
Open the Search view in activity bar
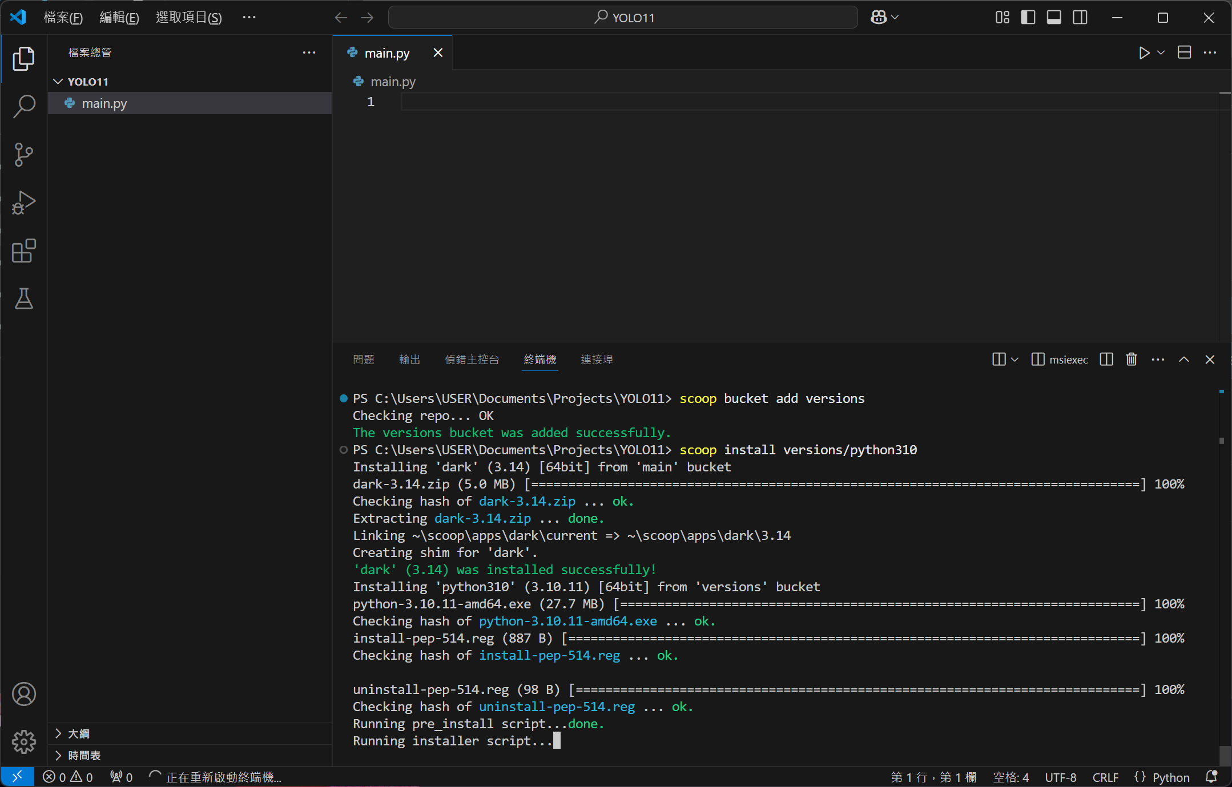(23, 106)
